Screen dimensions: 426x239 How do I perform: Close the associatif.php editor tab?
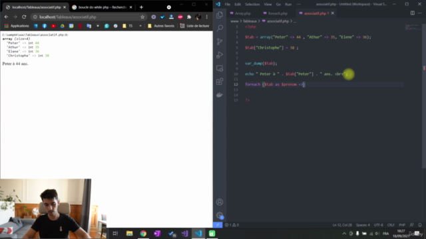coord(333,13)
